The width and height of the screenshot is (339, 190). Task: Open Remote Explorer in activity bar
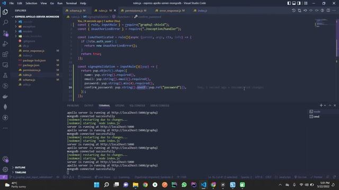click(5, 64)
